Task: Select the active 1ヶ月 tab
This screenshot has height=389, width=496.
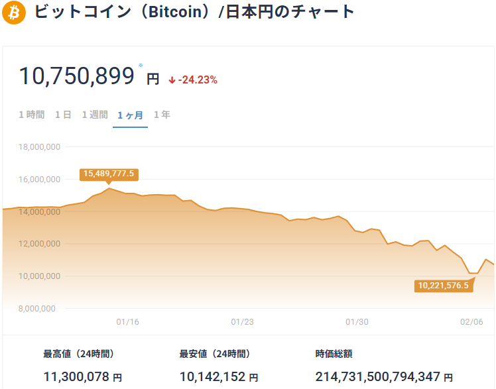Action: (130, 115)
